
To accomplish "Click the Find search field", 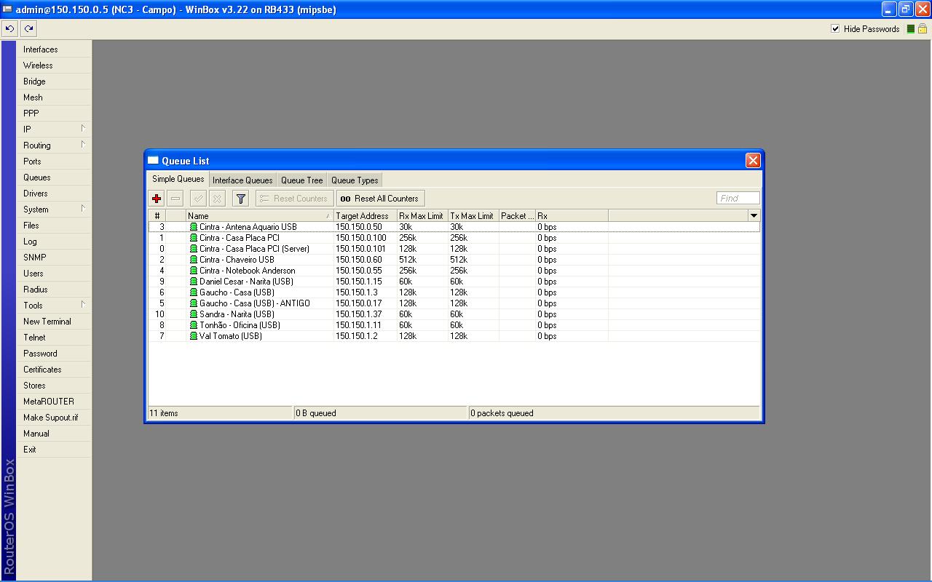I will [x=738, y=198].
